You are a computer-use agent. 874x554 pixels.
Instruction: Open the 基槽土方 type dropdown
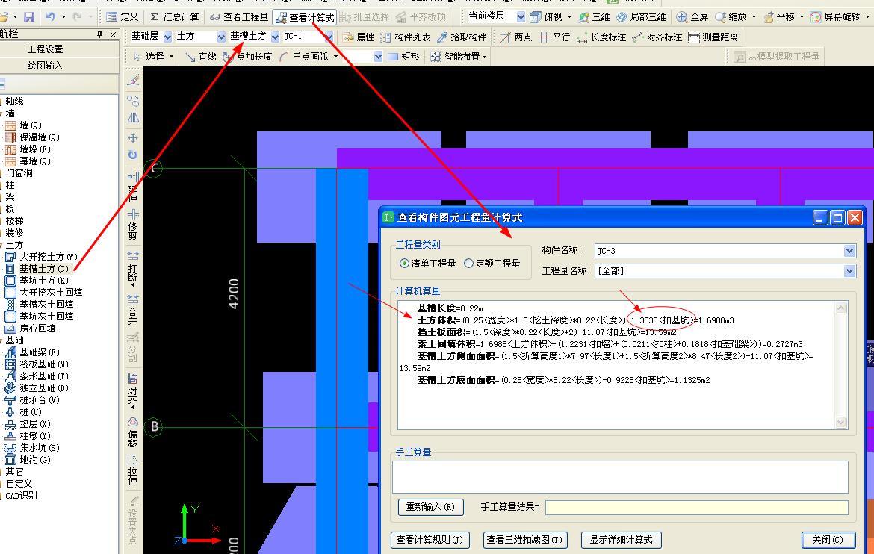[x=275, y=37]
